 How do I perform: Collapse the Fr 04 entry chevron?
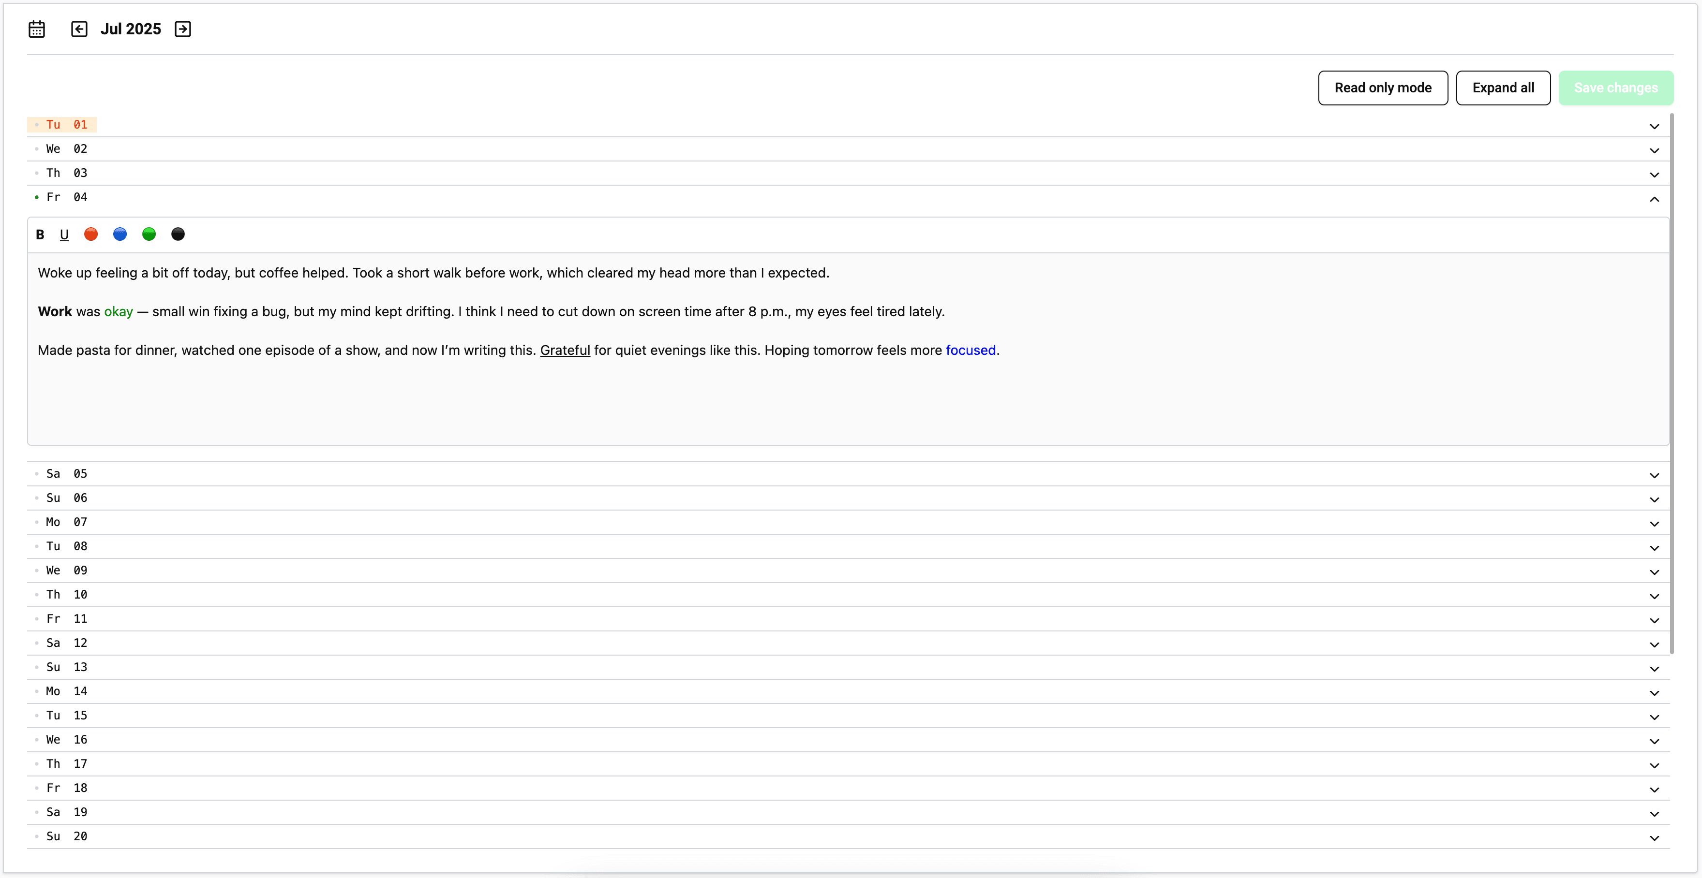coord(1654,199)
